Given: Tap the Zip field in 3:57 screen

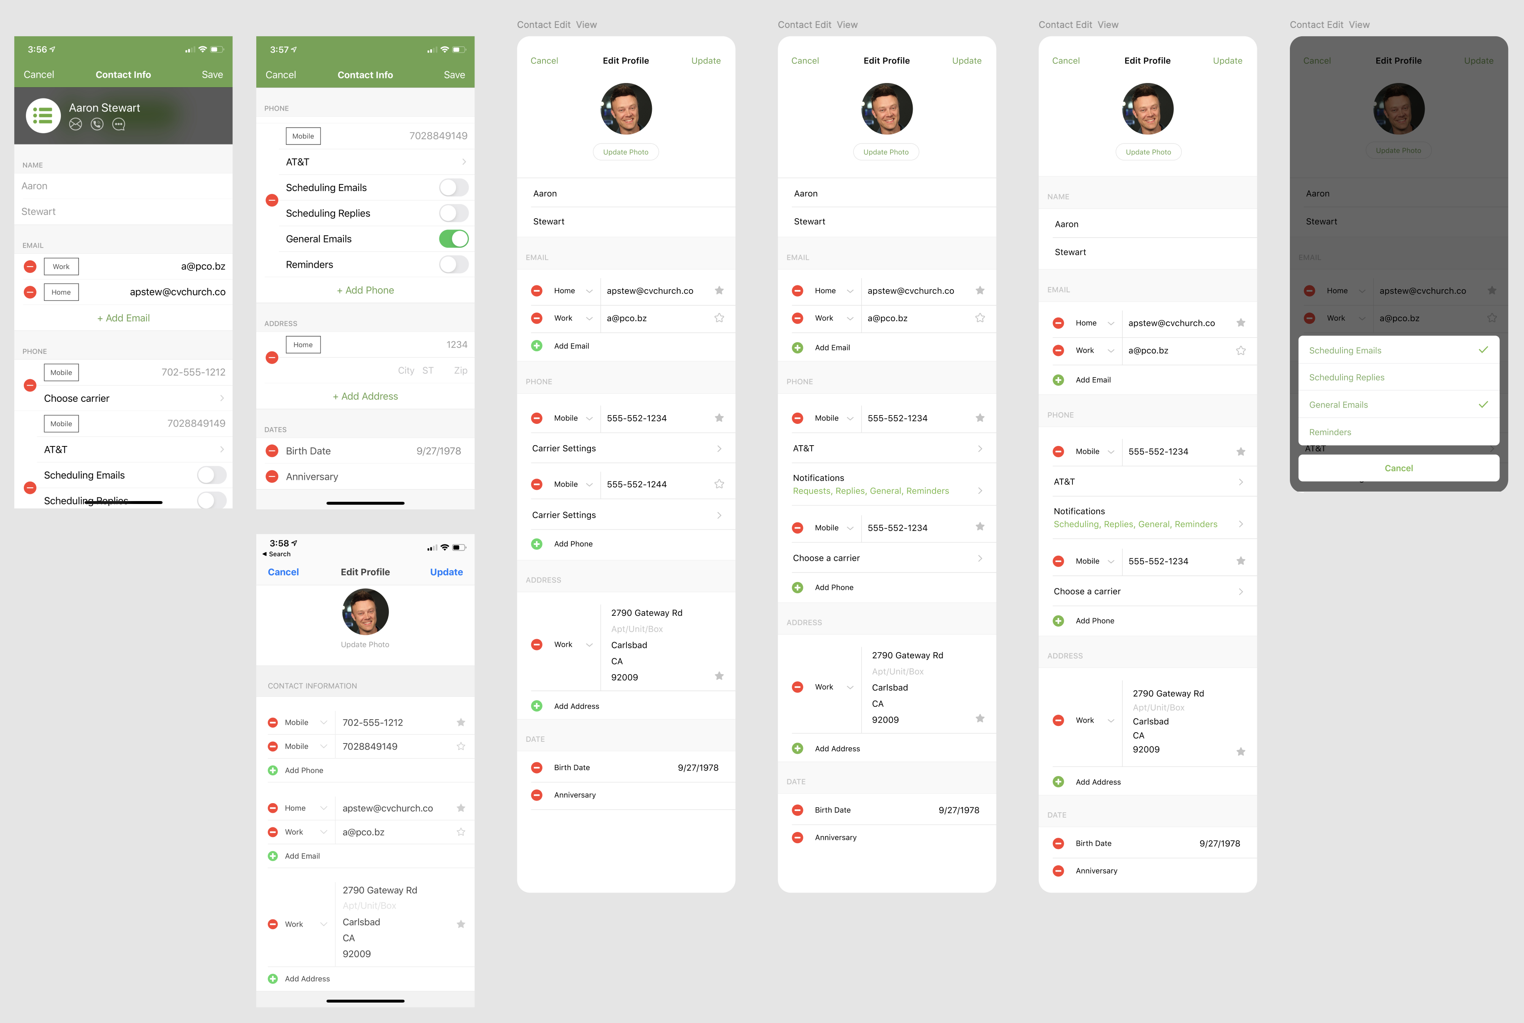Looking at the screenshot, I should click(461, 370).
